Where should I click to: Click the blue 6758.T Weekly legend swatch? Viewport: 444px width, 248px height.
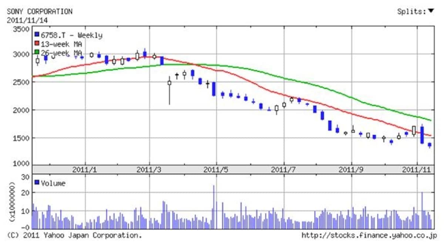[x=37, y=35]
